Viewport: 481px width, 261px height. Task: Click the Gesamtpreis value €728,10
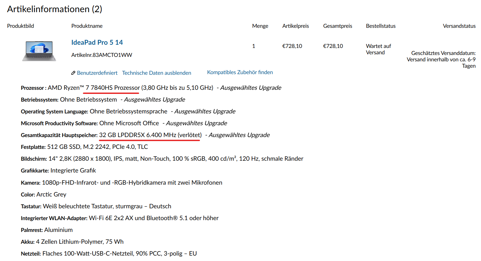pyautogui.click(x=333, y=46)
